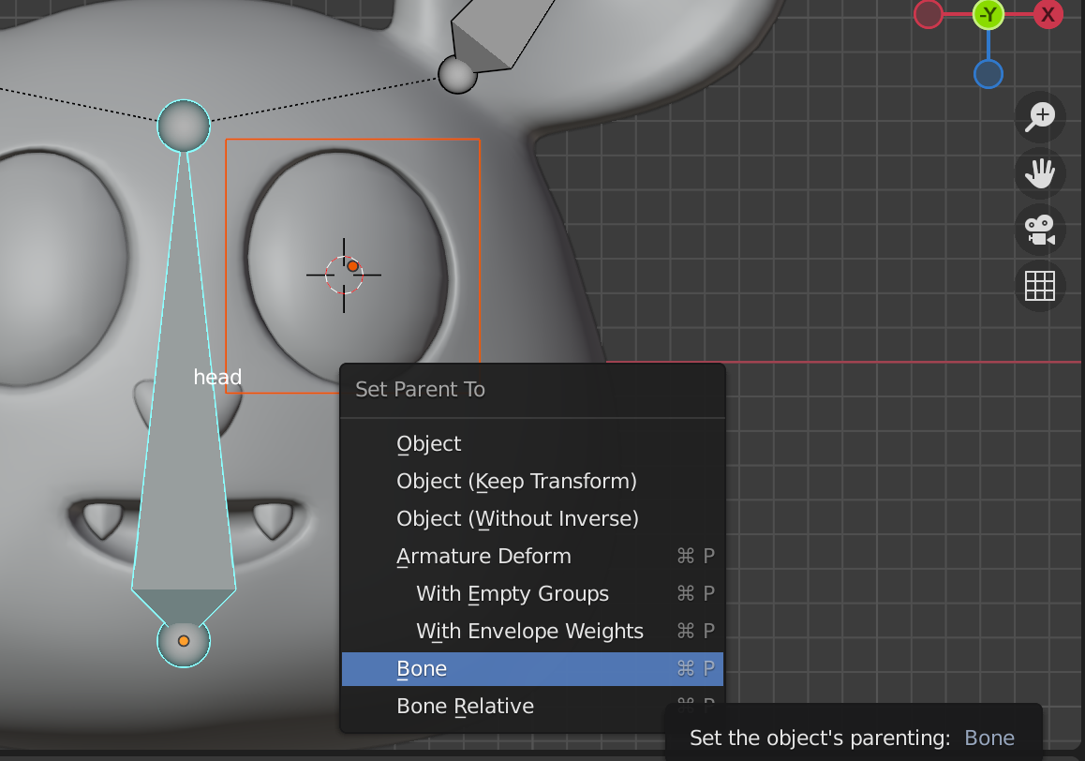Click the blue axis sphere on the navigation gizmo
1085x761 pixels.
tap(988, 73)
